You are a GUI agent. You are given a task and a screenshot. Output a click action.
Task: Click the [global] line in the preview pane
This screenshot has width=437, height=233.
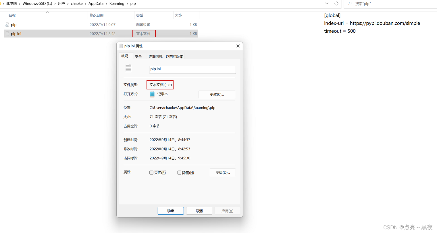click(332, 15)
